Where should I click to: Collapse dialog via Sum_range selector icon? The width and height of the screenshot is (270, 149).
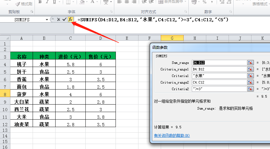(x=250, y=63)
